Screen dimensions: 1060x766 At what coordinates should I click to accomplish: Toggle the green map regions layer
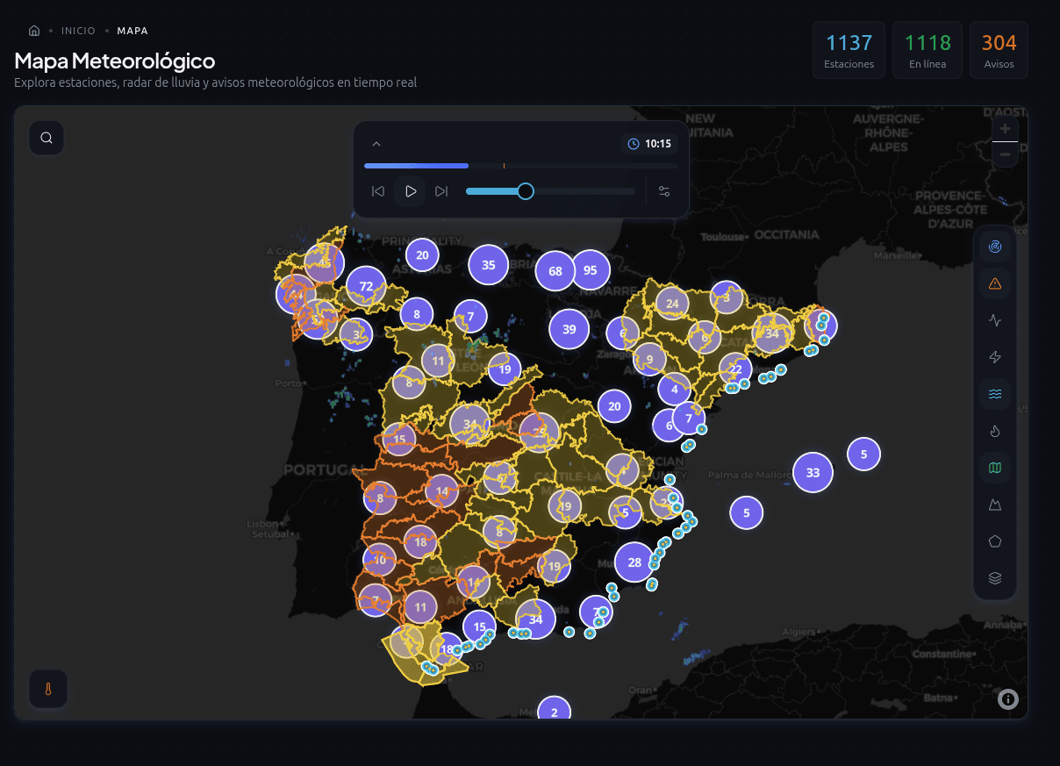coord(995,468)
